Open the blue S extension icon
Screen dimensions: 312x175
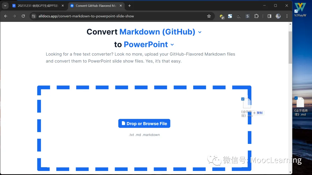[x=230, y=16]
